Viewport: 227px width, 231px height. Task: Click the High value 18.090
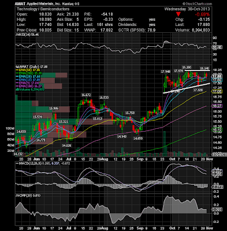(x=46, y=20)
